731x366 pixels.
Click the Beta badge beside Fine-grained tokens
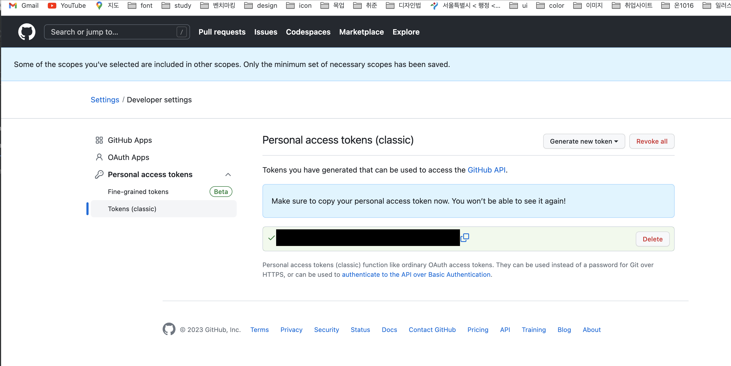[x=221, y=192]
